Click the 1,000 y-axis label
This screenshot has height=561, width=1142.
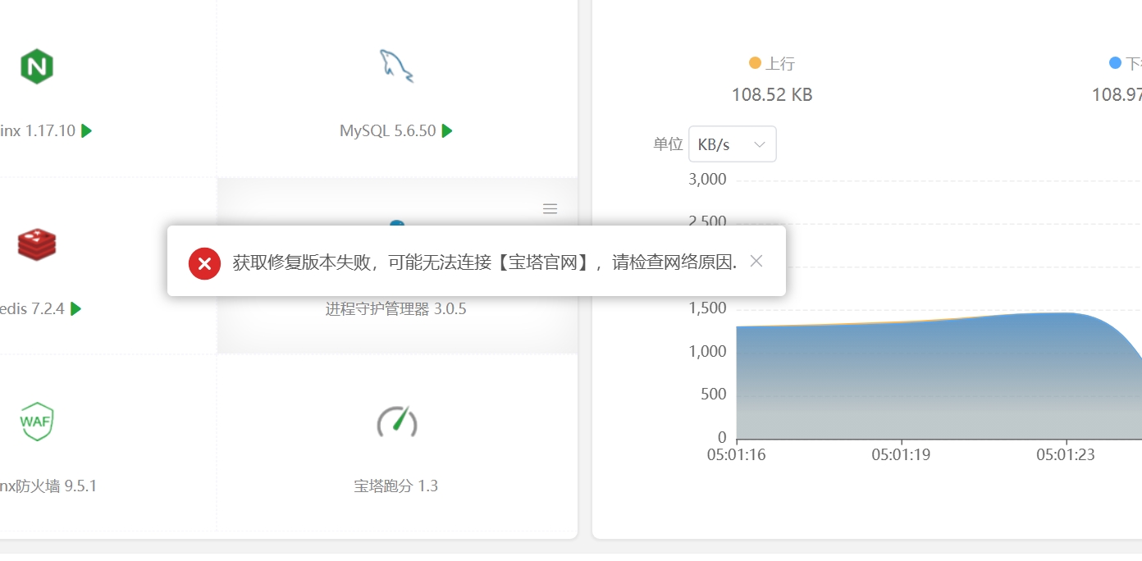click(x=706, y=351)
